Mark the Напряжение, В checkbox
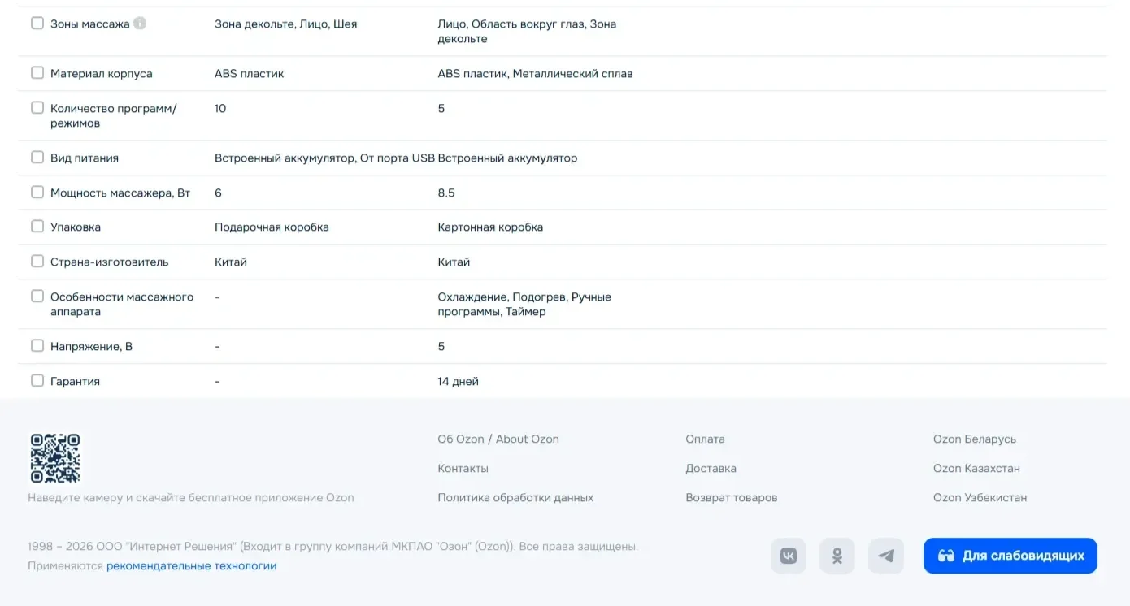 point(37,345)
